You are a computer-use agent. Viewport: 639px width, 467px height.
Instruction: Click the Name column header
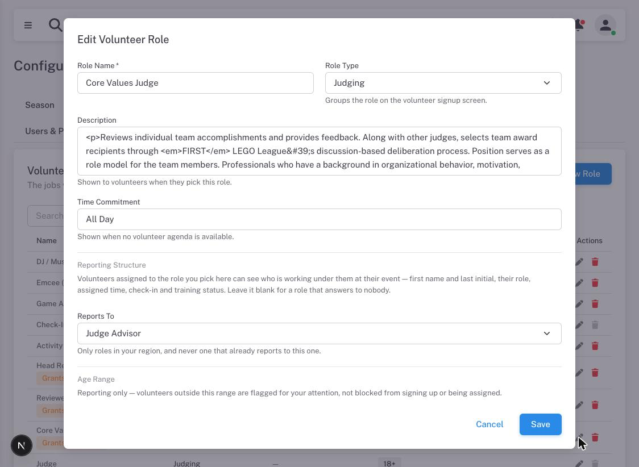click(x=47, y=241)
